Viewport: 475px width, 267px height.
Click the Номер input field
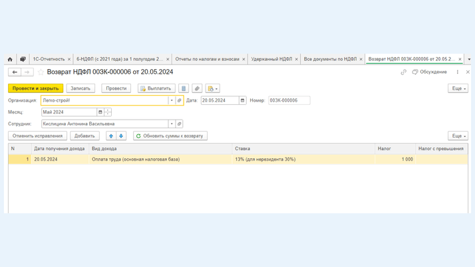289,100
